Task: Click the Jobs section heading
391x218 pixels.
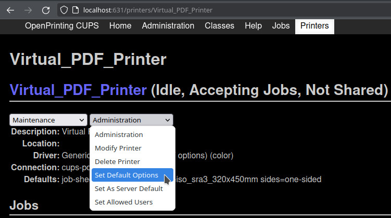Action: tap(24, 206)
